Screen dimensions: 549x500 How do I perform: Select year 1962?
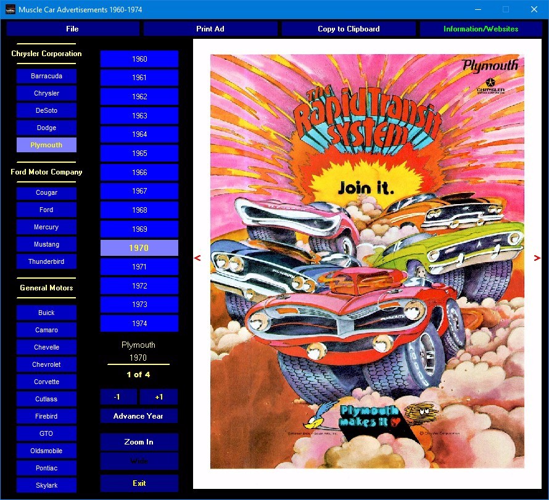[139, 97]
